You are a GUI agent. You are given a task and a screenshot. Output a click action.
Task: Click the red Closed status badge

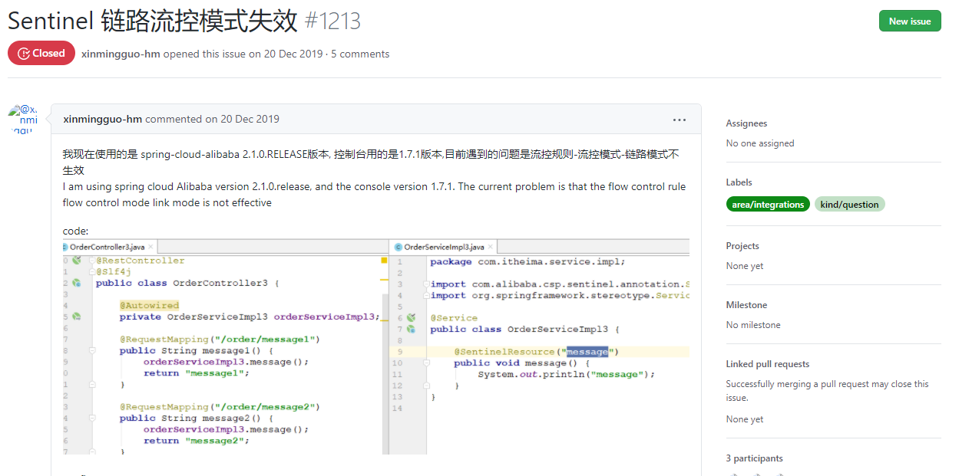coord(41,53)
